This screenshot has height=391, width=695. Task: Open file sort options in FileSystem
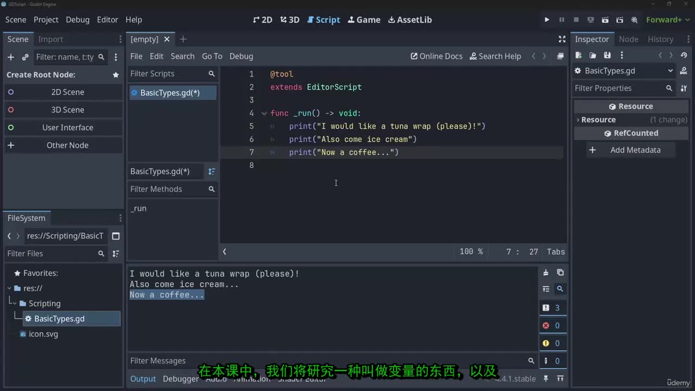116,254
